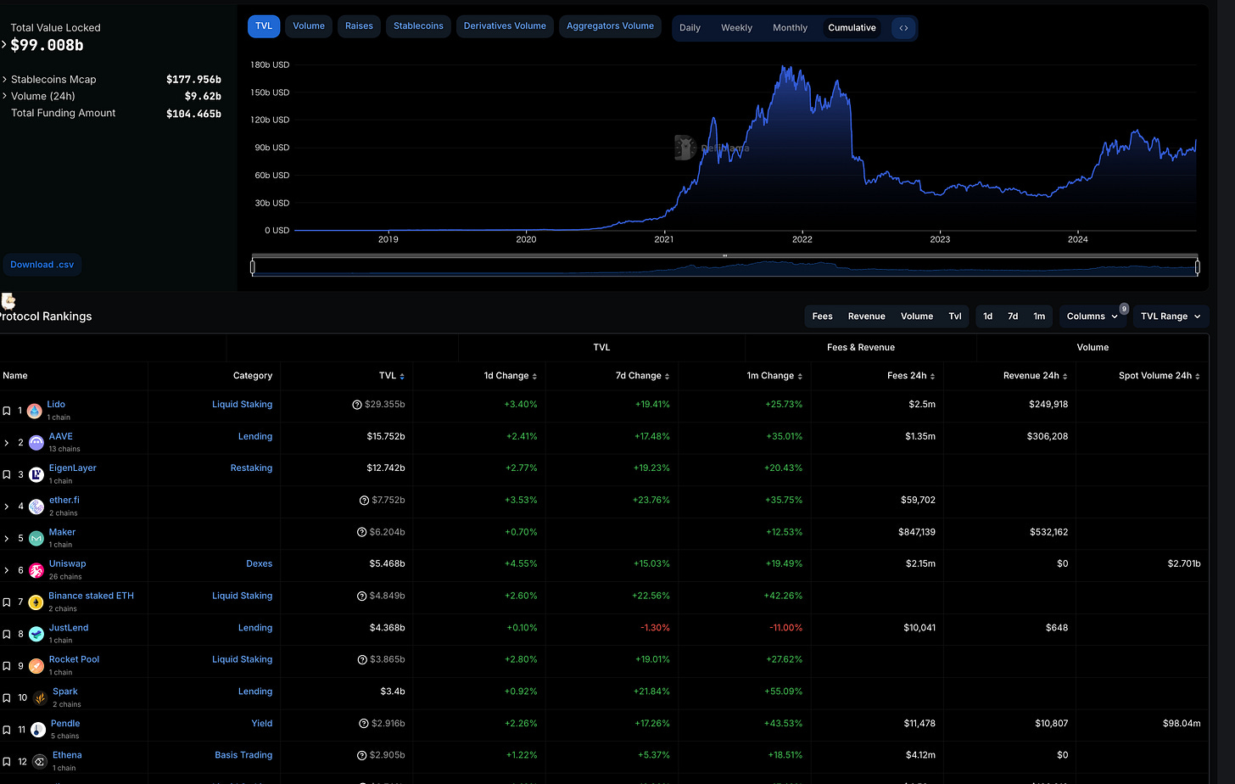1235x784 pixels.
Task: Toggle the Fees column group
Action: pyautogui.click(x=822, y=316)
